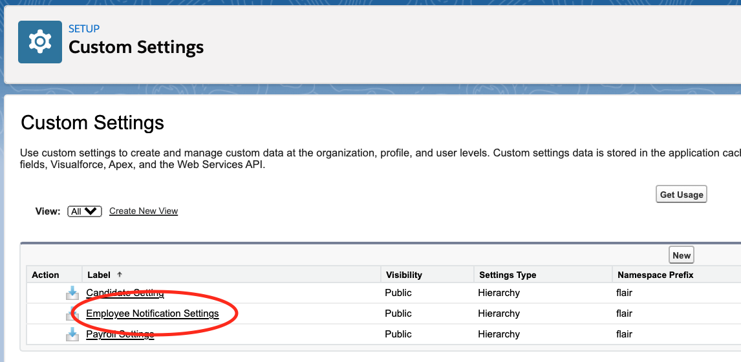This screenshot has width=741, height=362.
Task: Click the Visibility column header
Action: [x=404, y=275]
